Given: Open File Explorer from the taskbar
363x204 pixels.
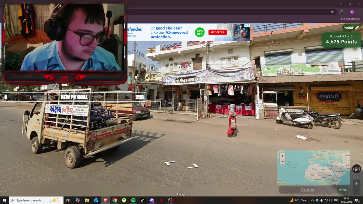Looking at the screenshot, I should click(87, 200).
